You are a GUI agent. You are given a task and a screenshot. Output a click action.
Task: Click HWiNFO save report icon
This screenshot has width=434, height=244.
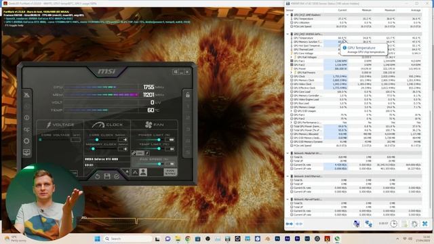pyautogui.click(x=405, y=224)
